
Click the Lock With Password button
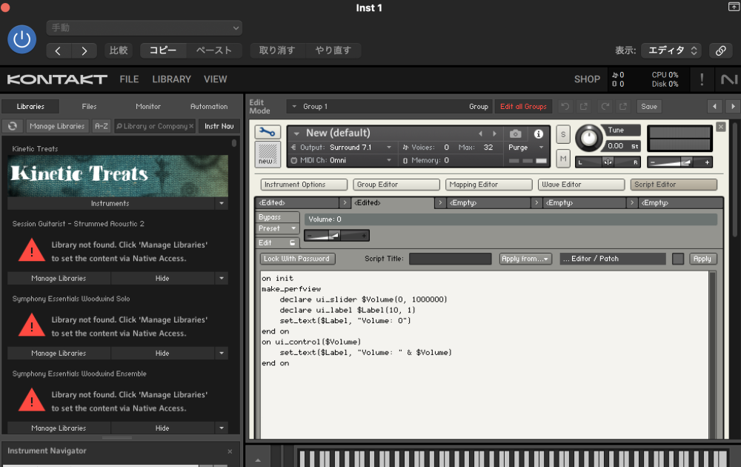coord(297,259)
